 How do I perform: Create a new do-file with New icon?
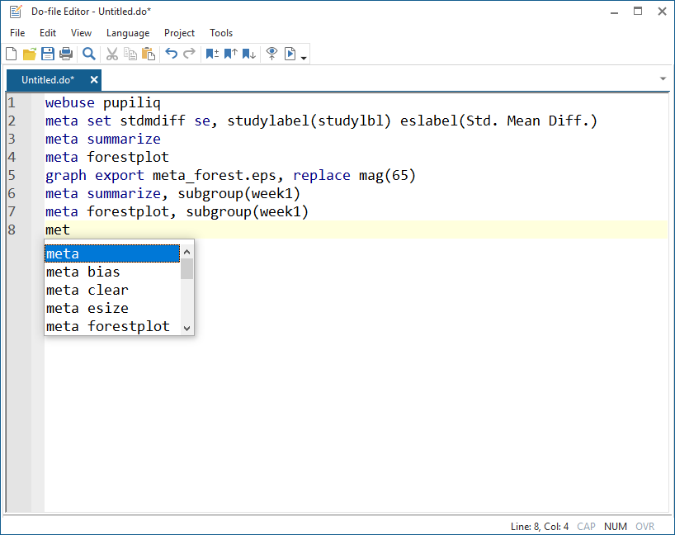(12, 54)
